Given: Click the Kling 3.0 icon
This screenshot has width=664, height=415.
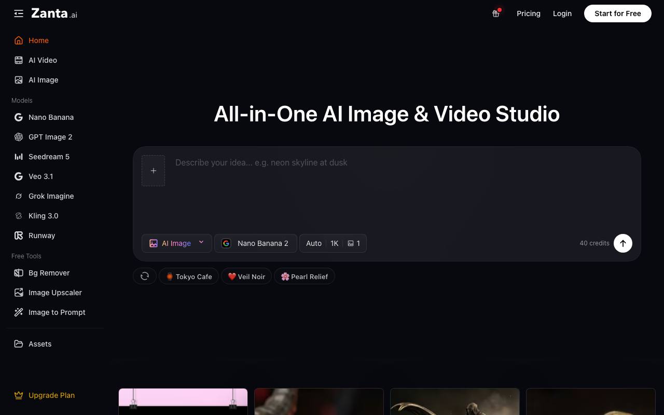Looking at the screenshot, I should click(19, 216).
